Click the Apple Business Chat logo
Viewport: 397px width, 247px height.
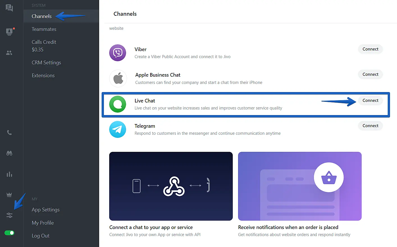pyautogui.click(x=118, y=78)
